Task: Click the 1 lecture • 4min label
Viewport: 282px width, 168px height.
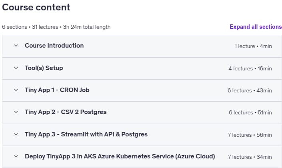Action: 253,46
